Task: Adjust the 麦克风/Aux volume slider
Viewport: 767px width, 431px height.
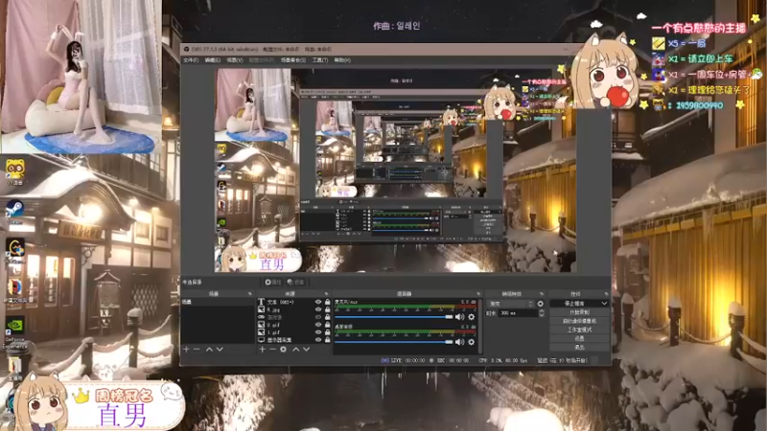Action: [x=394, y=317]
